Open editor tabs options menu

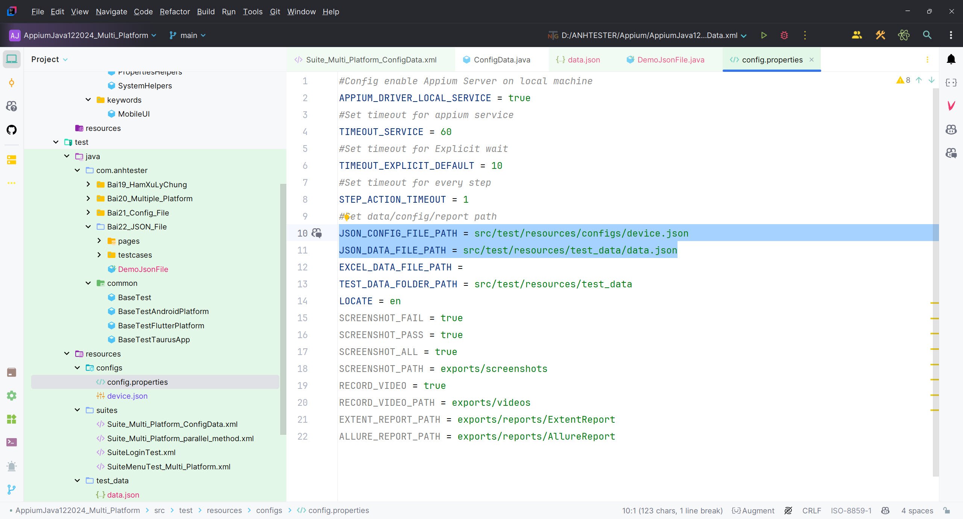click(x=927, y=60)
